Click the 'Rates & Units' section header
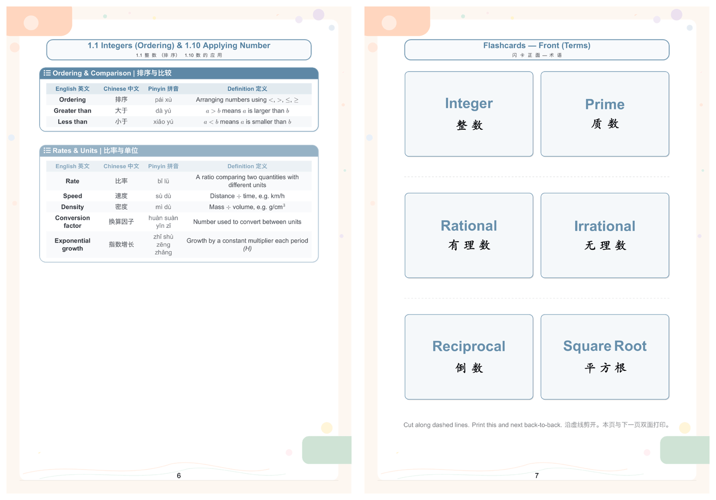Viewport: 716px width, 500px height. click(x=179, y=151)
